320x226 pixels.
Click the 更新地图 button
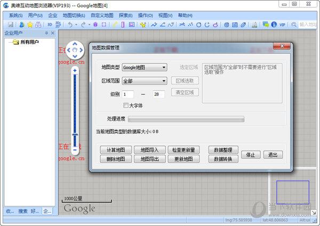[x=183, y=159]
